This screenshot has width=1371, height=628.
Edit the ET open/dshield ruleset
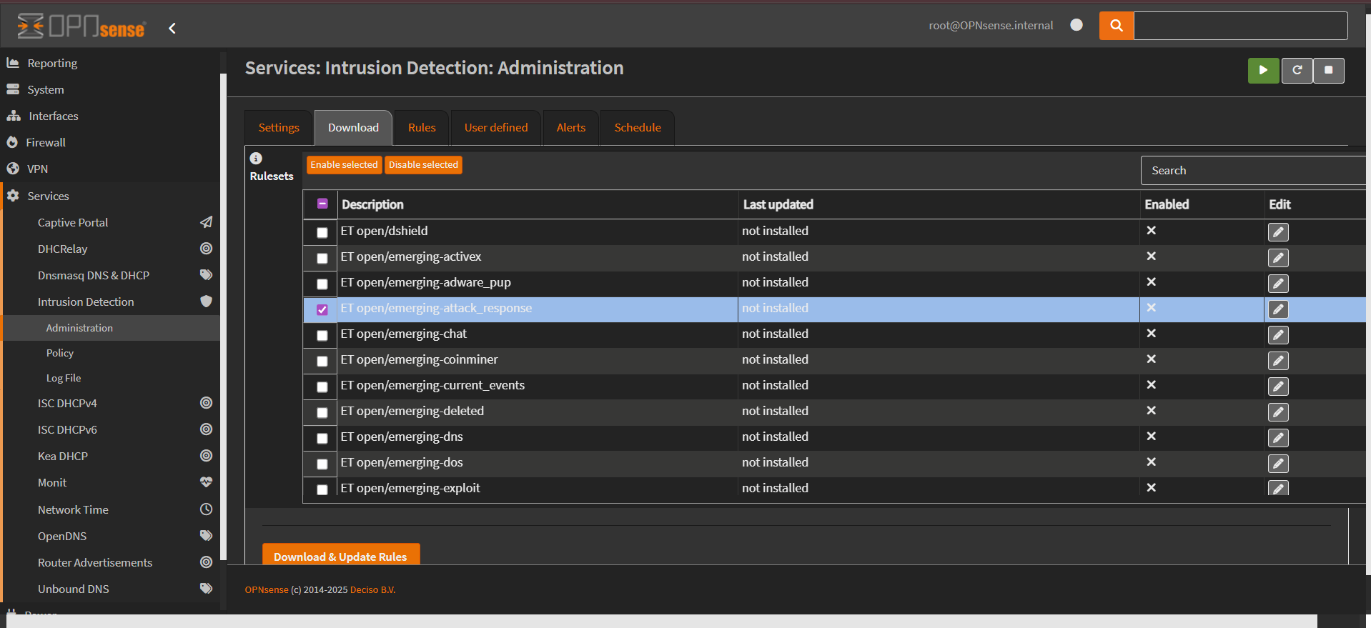[x=1278, y=232]
